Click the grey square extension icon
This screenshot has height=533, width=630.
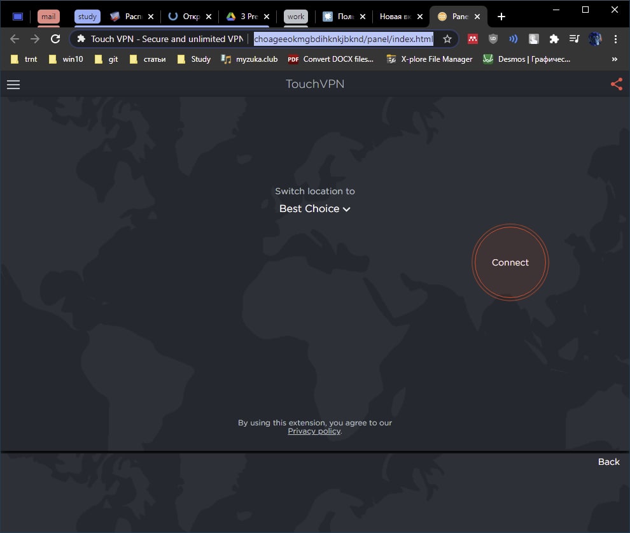click(x=533, y=39)
